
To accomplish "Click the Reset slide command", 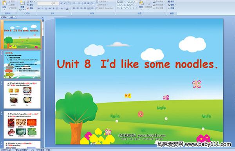I will click(30, 5).
